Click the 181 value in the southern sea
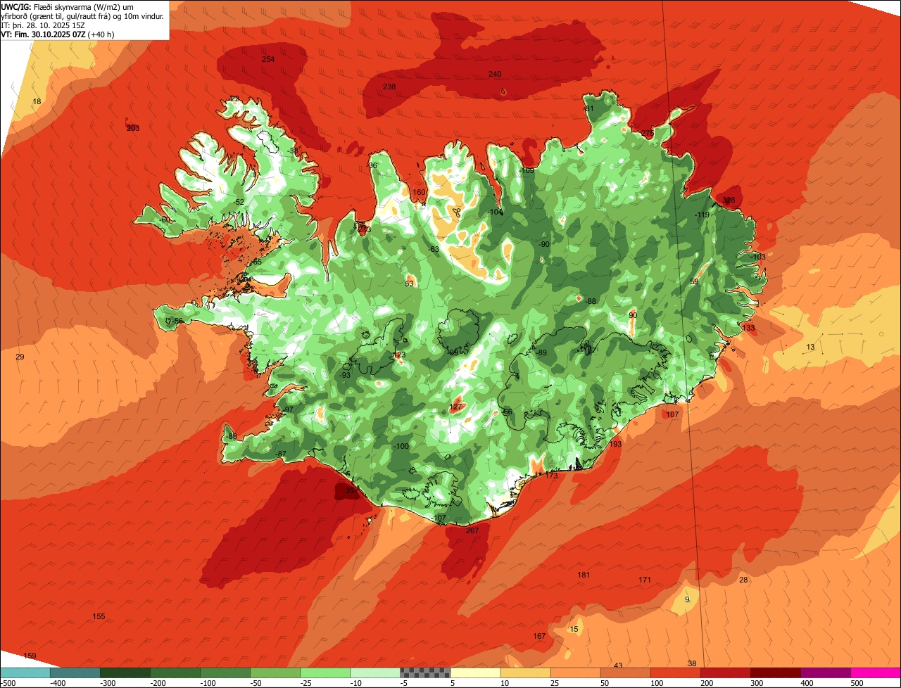This screenshot has height=688, width=901. pos(584,575)
